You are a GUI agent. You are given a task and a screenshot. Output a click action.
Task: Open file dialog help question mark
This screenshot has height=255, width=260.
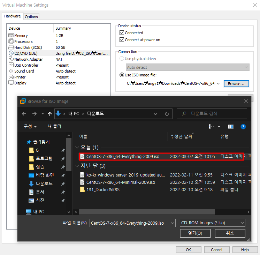click(243, 127)
